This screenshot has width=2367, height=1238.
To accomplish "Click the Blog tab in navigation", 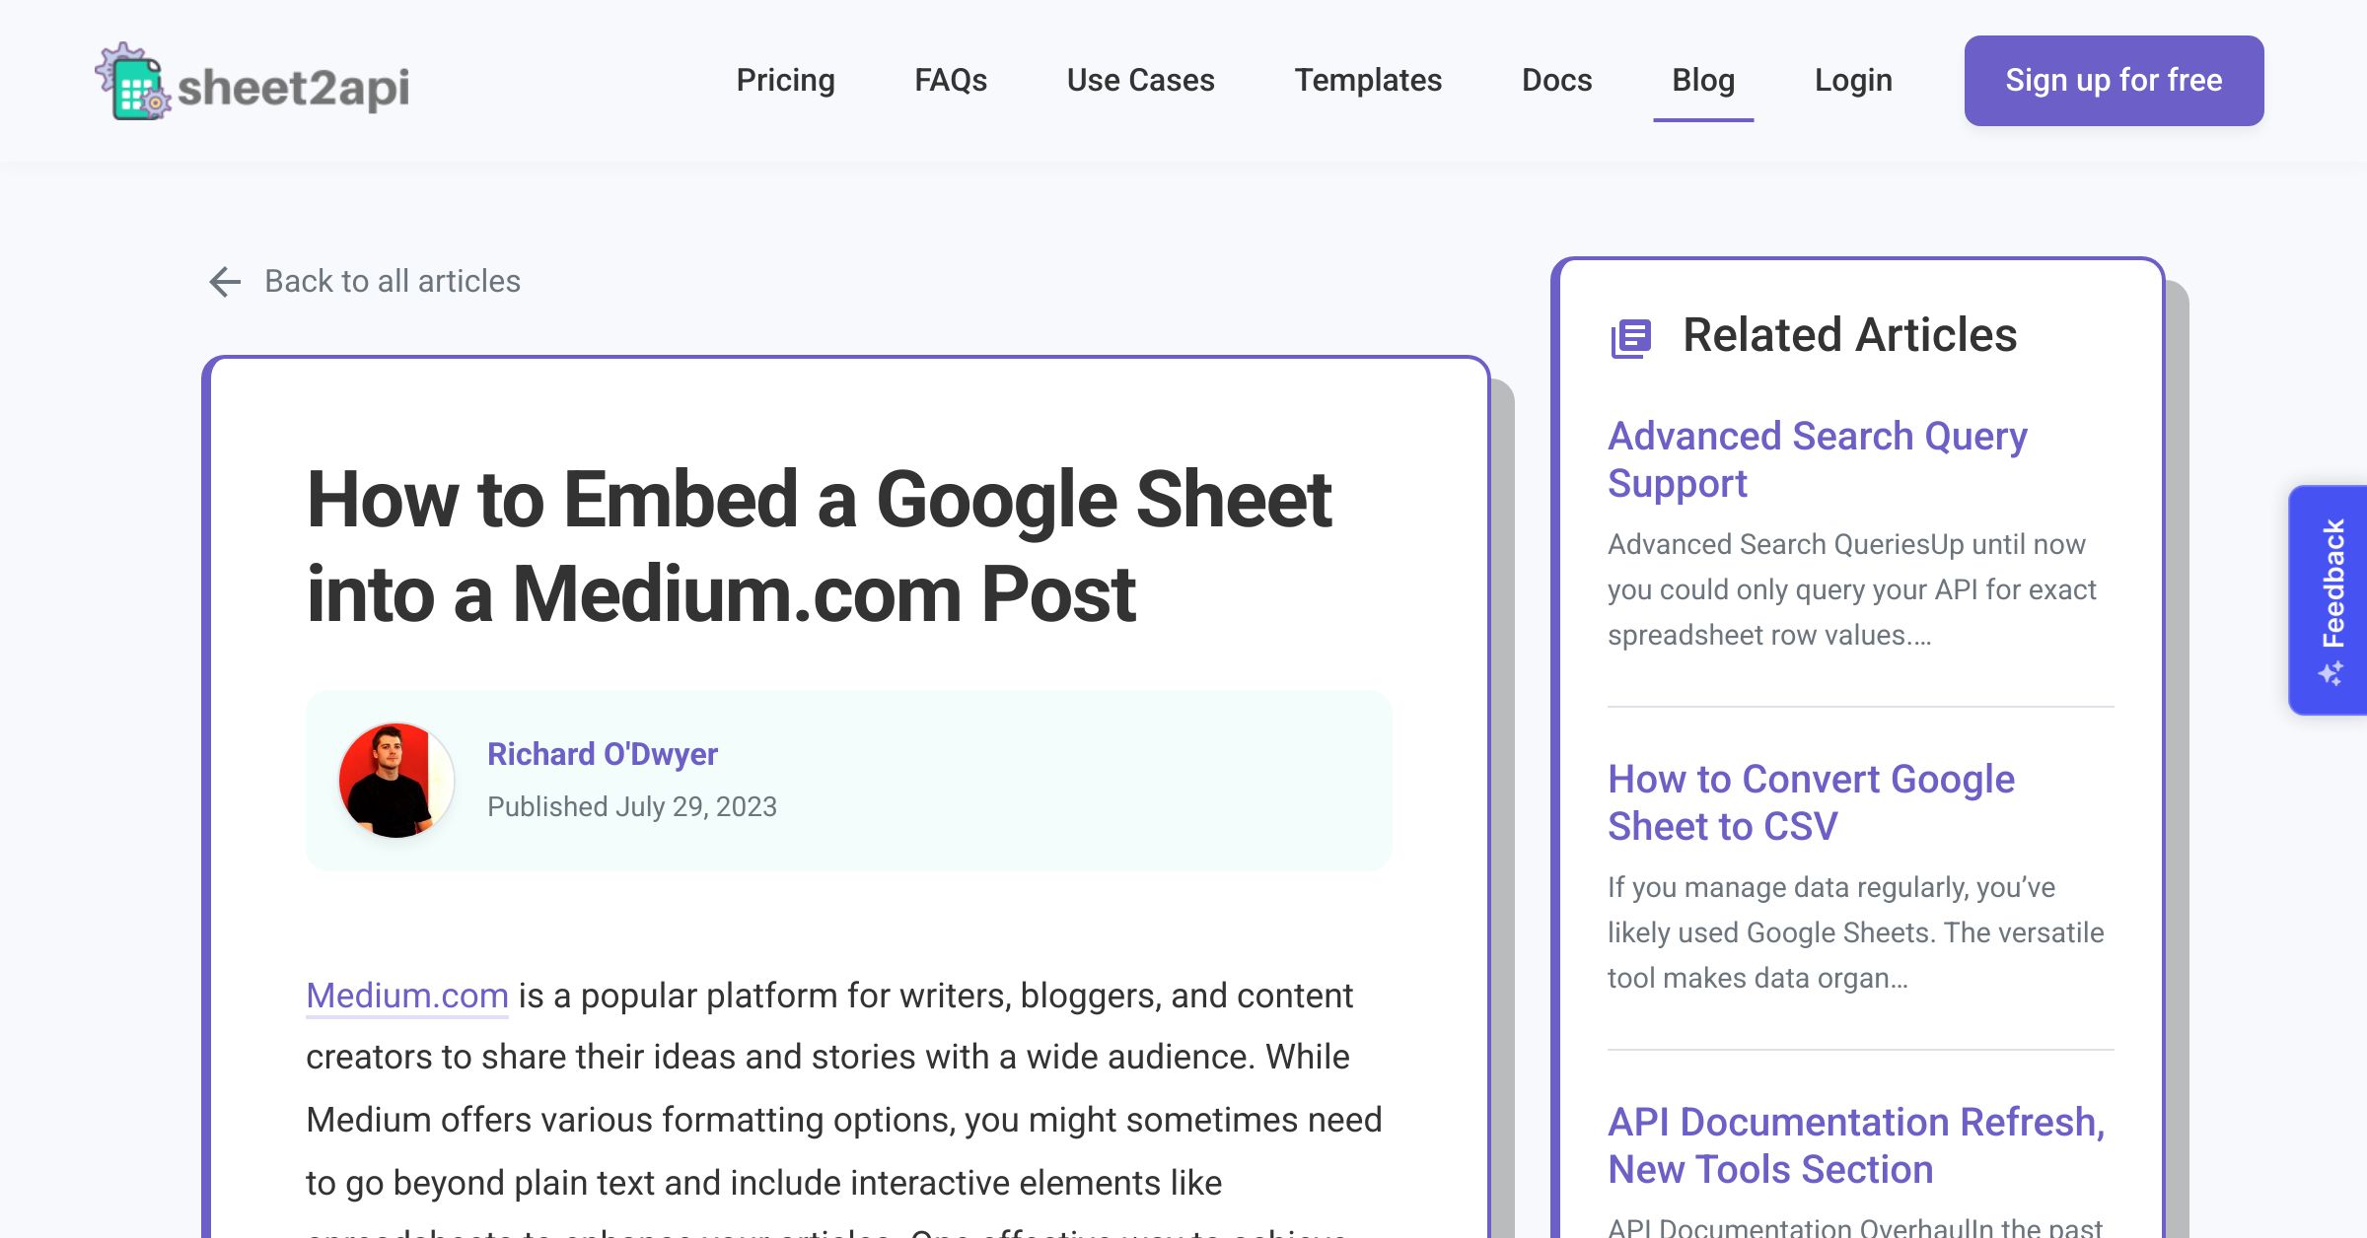I will 1701,78.
